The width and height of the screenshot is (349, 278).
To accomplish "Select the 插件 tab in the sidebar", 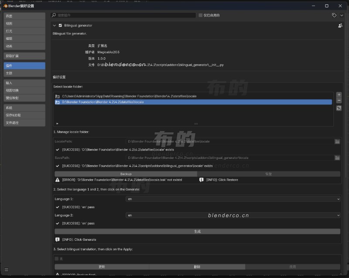I will [24, 66].
